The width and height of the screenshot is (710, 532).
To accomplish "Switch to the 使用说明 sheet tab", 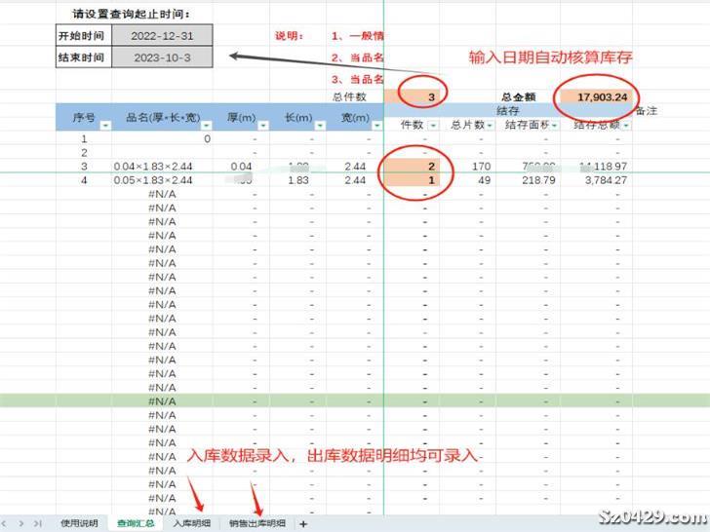I will click(79, 523).
